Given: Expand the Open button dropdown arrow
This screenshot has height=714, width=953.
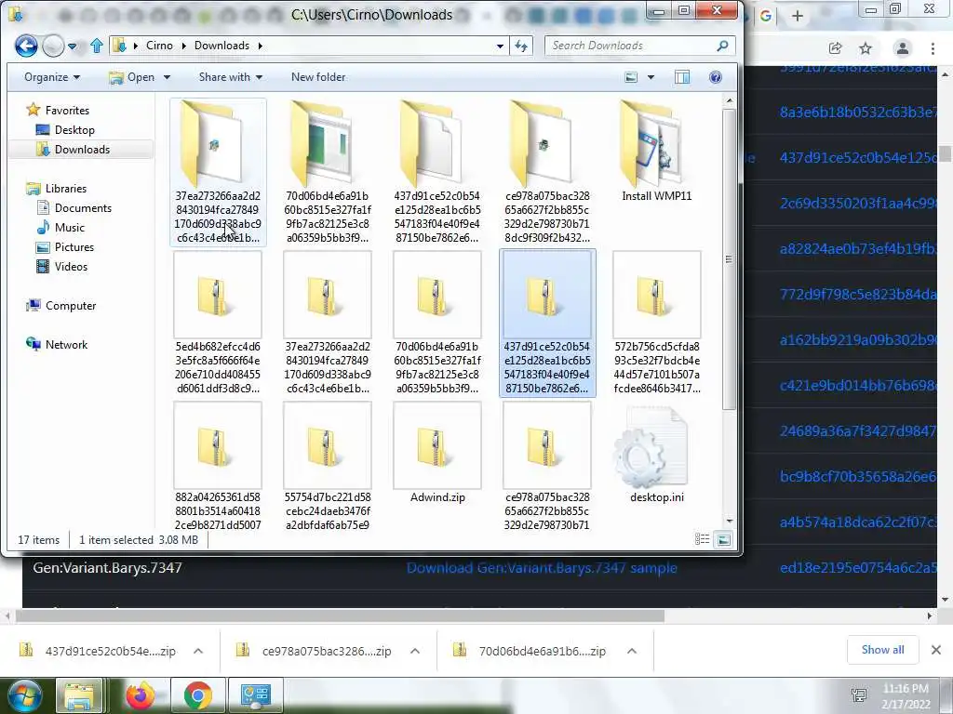Looking at the screenshot, I should point(167,77).
